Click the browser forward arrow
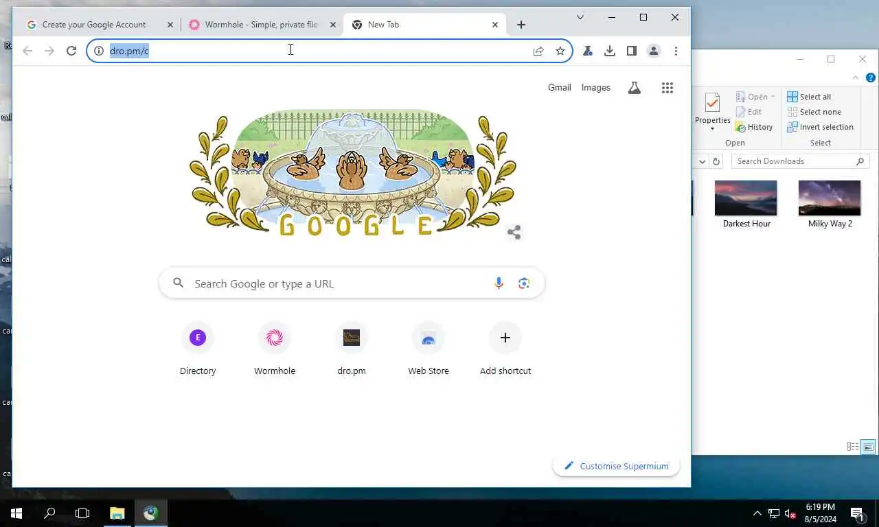 pos(49,51)
